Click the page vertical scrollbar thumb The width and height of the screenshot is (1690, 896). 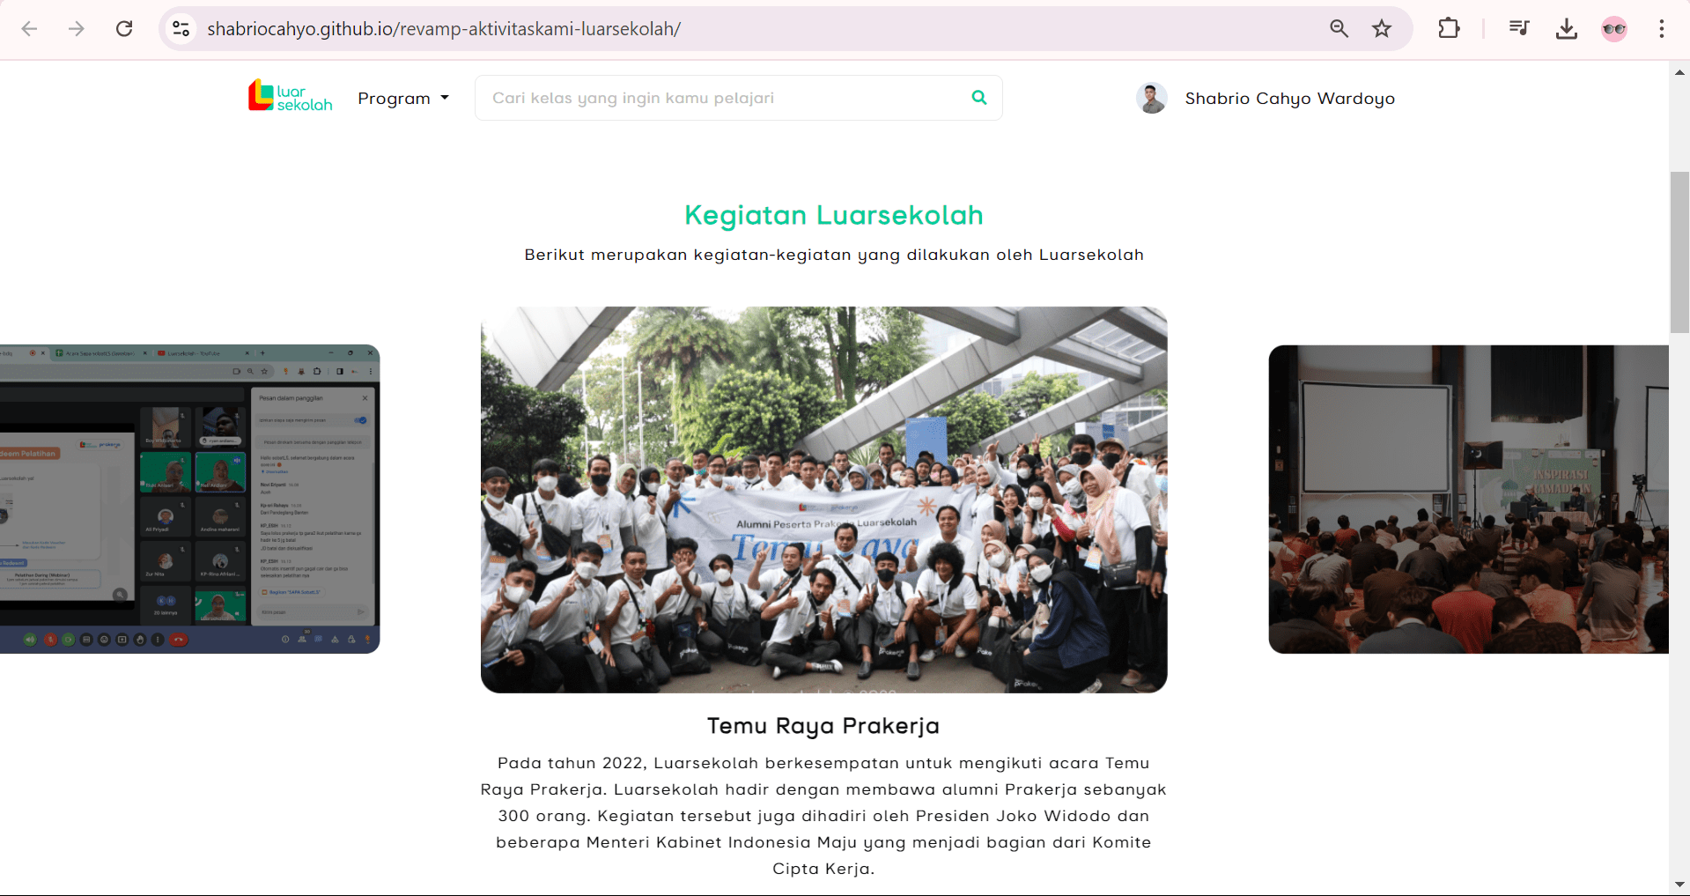tap(1679, 253)
